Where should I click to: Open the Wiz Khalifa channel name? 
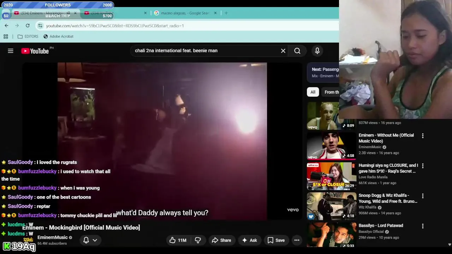[368, 207]
